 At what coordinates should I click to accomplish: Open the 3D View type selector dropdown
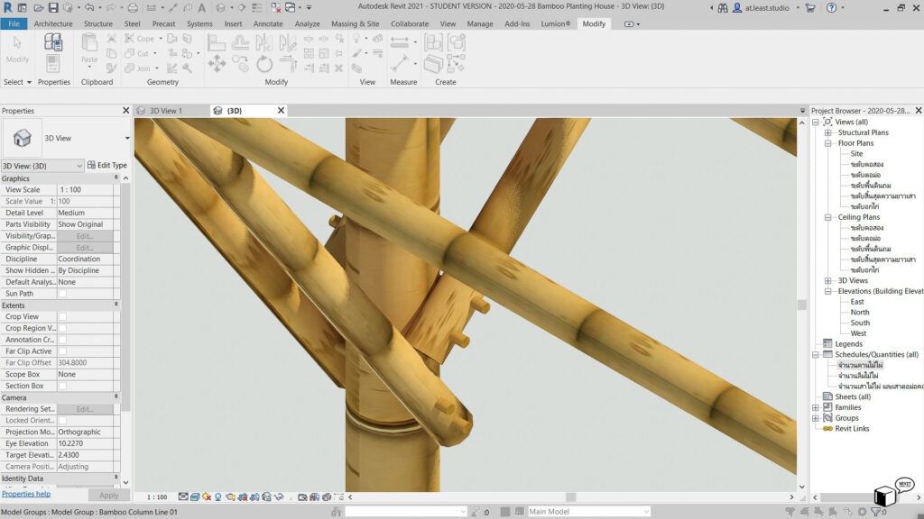tap(127, 138)
